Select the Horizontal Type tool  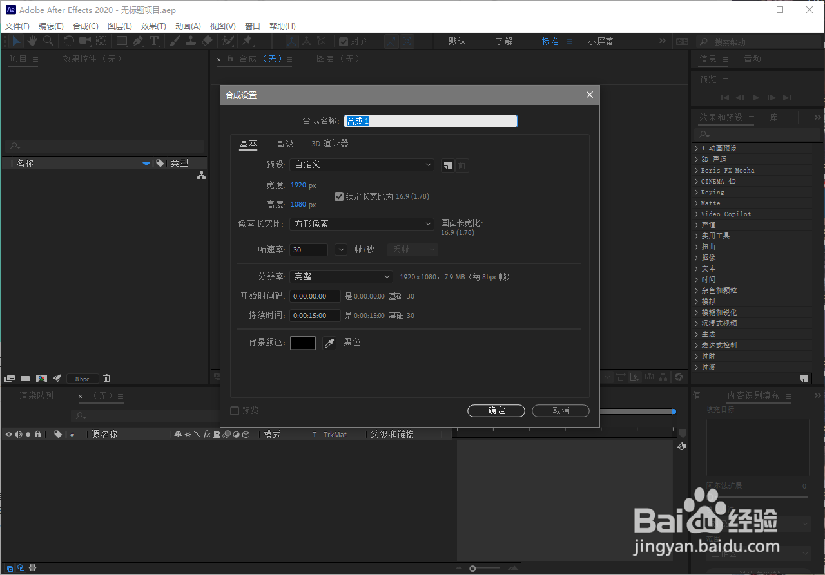(x=155, y=41)
